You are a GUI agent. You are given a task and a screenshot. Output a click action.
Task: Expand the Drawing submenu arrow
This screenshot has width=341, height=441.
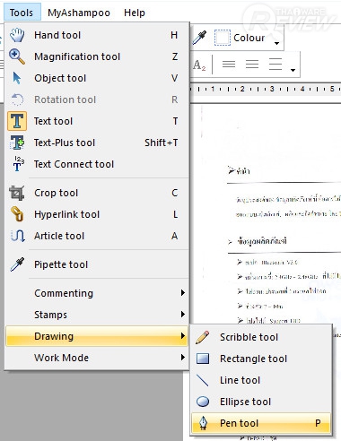pos(183,336)
